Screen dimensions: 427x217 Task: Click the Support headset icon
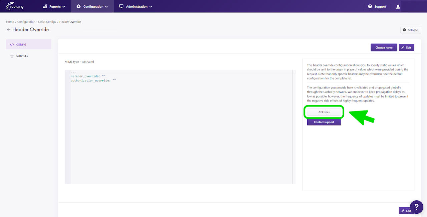point(370,6)
